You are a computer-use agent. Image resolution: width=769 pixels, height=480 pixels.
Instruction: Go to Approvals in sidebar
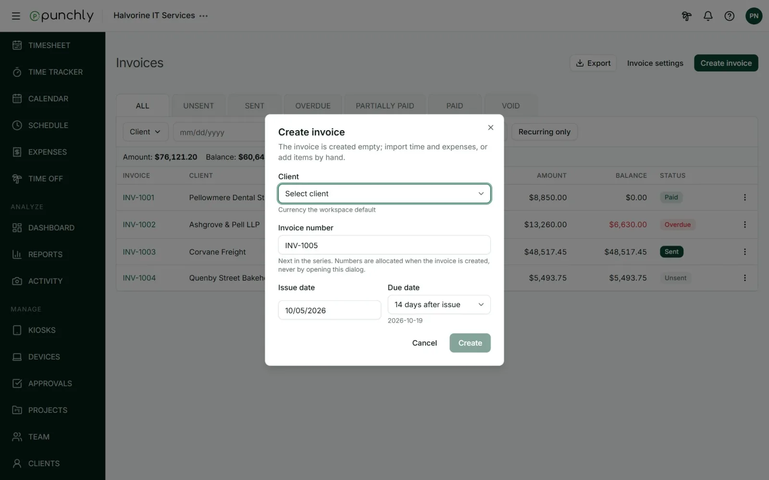[52, 384]
